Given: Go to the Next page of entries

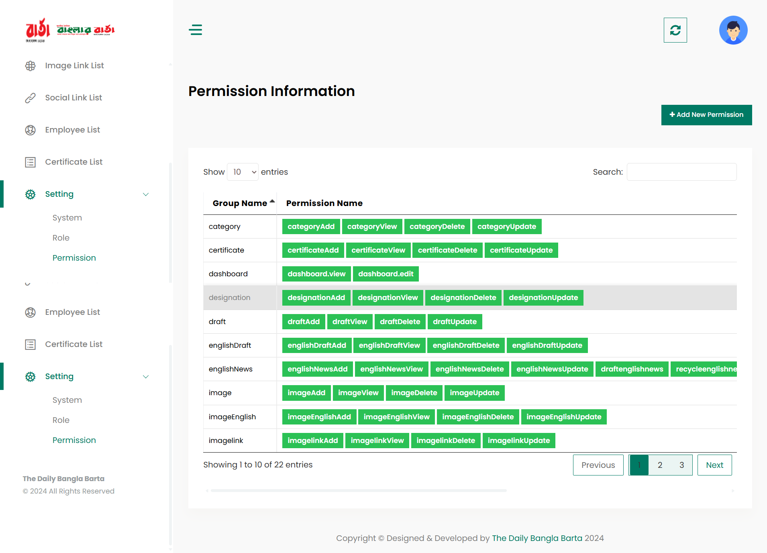Looking at the screenshot, I should click(x=714, y=465).
